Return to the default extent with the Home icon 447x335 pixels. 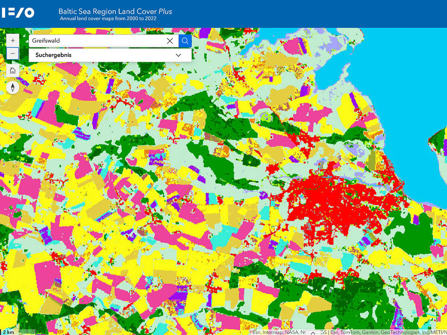click(13, 70)
